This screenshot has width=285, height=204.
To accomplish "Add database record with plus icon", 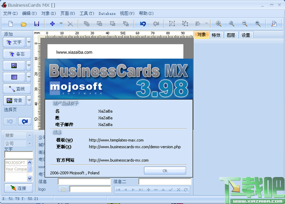I will point(149,190).
